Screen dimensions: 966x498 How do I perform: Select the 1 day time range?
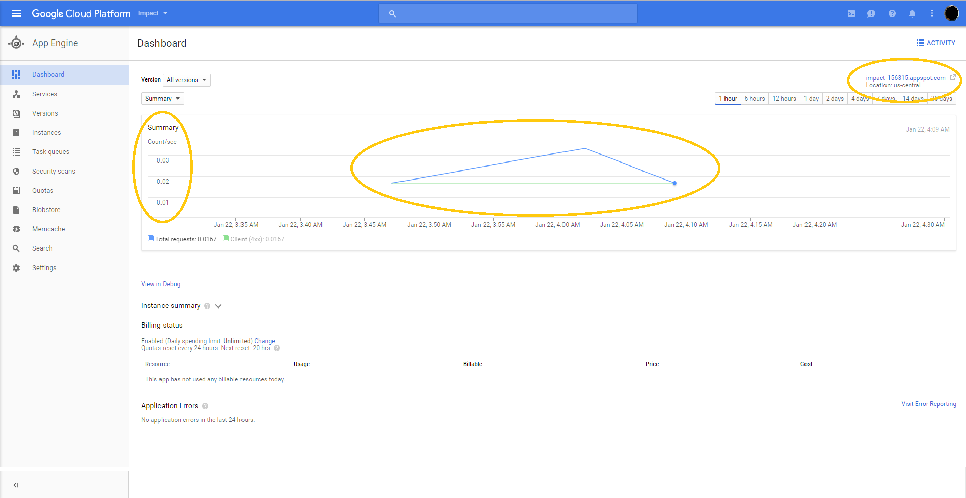[x=811, y=99]
